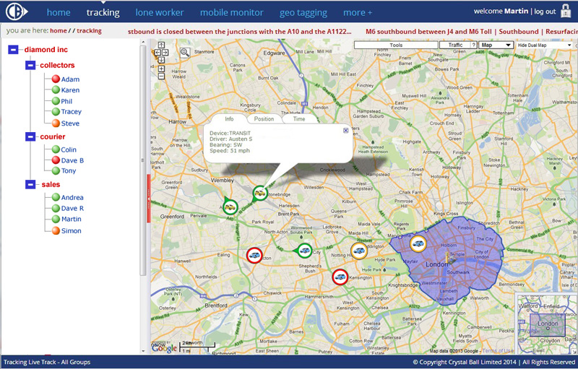This screenshot has width=578, height=369.
Task: Open the more + menu
Action: [357, 12]
